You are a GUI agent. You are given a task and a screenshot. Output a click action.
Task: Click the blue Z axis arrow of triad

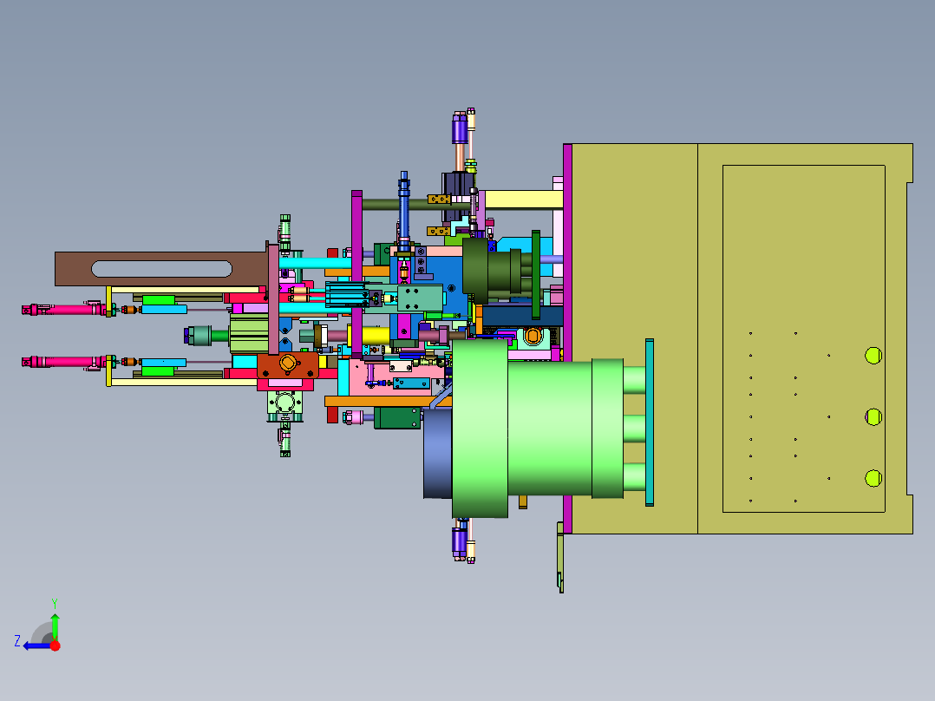click(x=36, y=646)
